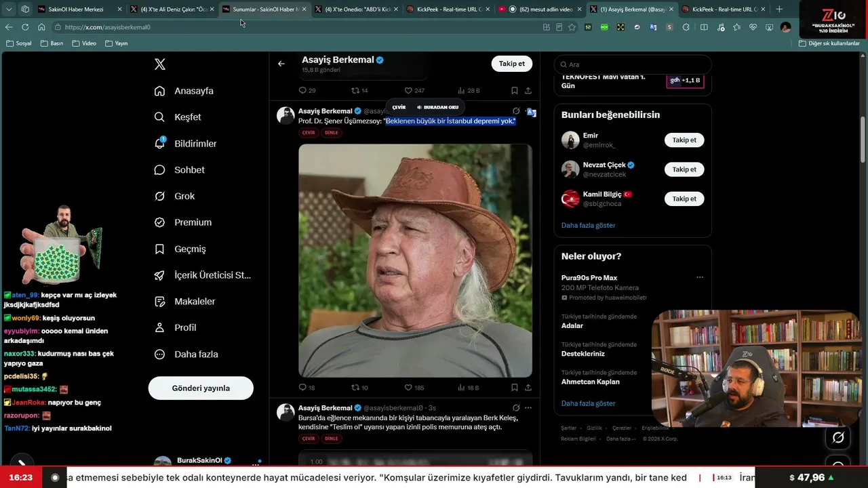Open Asayiş Berkemal avatar on Üşümezsoy post
The height and width of the screenshot is (488, 868).
coord(285,115)
